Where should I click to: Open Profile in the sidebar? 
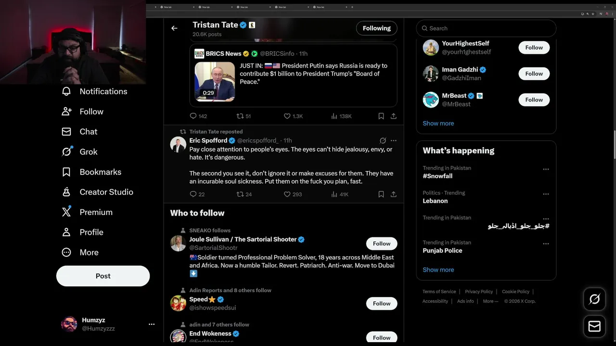(82, 232)
